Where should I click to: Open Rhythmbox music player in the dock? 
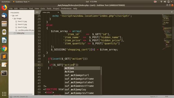click(4, 32)
